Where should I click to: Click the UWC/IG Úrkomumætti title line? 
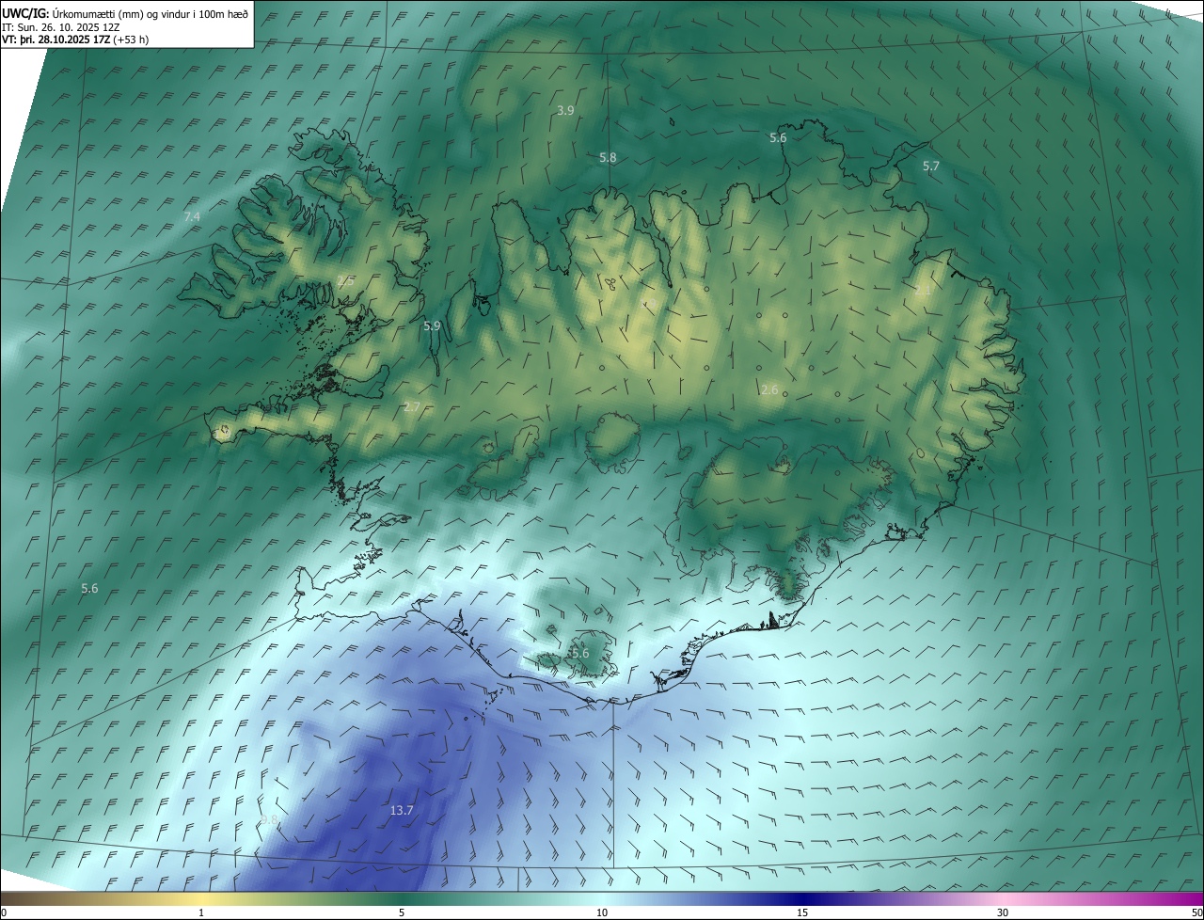(125, 13)
